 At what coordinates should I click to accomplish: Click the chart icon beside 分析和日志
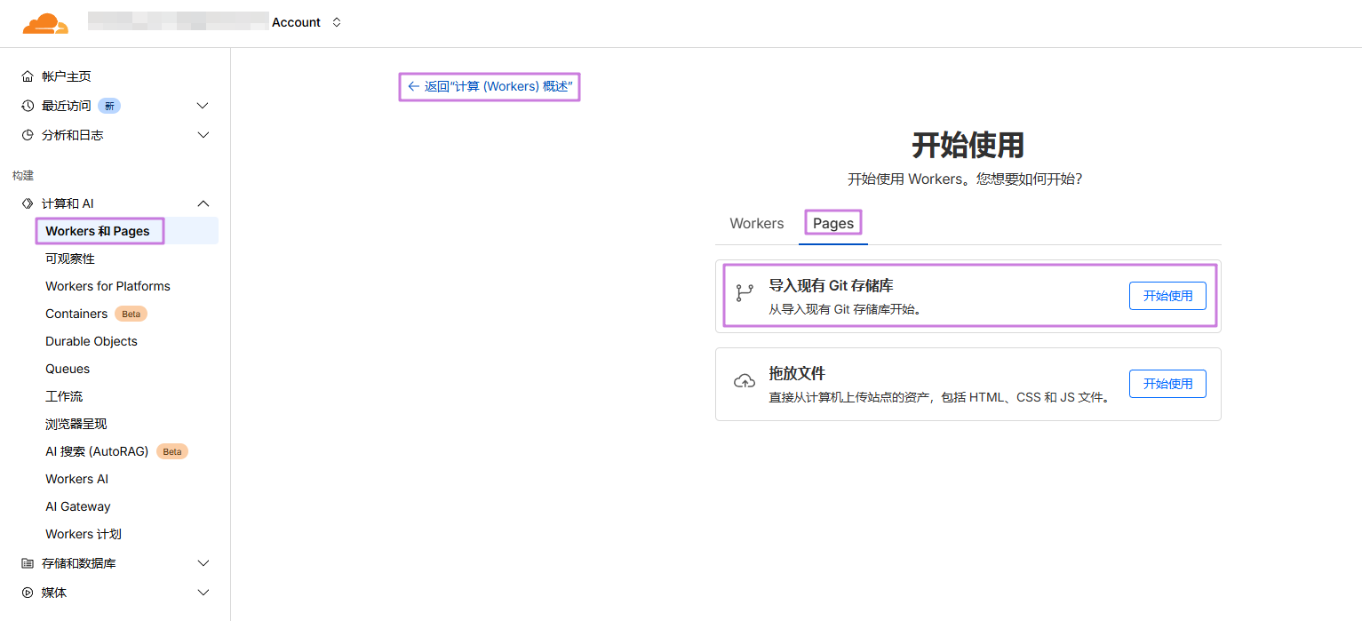(x=28, y=135)
